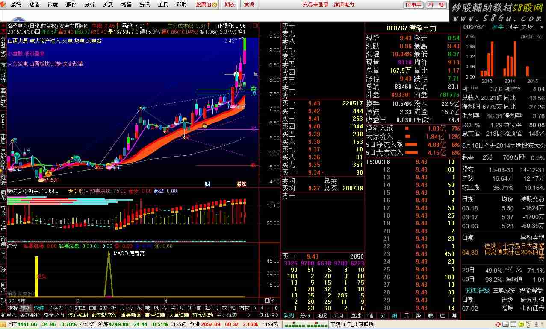The height and width of the screenshot is (329, 546).
Task: Select the DDE indicator
Action: [92, 308]
